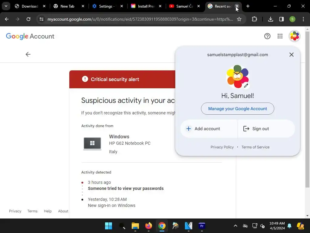310x233 pixels.
Task: Click samuelstampplast@gmail.com email text
Action: pyautogui.click(x=237, y=55)
